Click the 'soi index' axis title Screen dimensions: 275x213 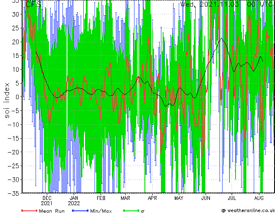click(7, 100)
